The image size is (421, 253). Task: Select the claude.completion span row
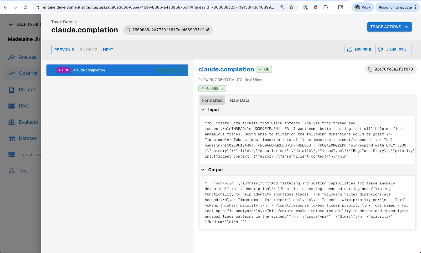coord(117,70)
